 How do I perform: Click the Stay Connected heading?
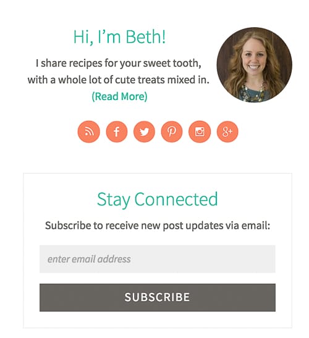pyautogui.click(x=158, y=199)
